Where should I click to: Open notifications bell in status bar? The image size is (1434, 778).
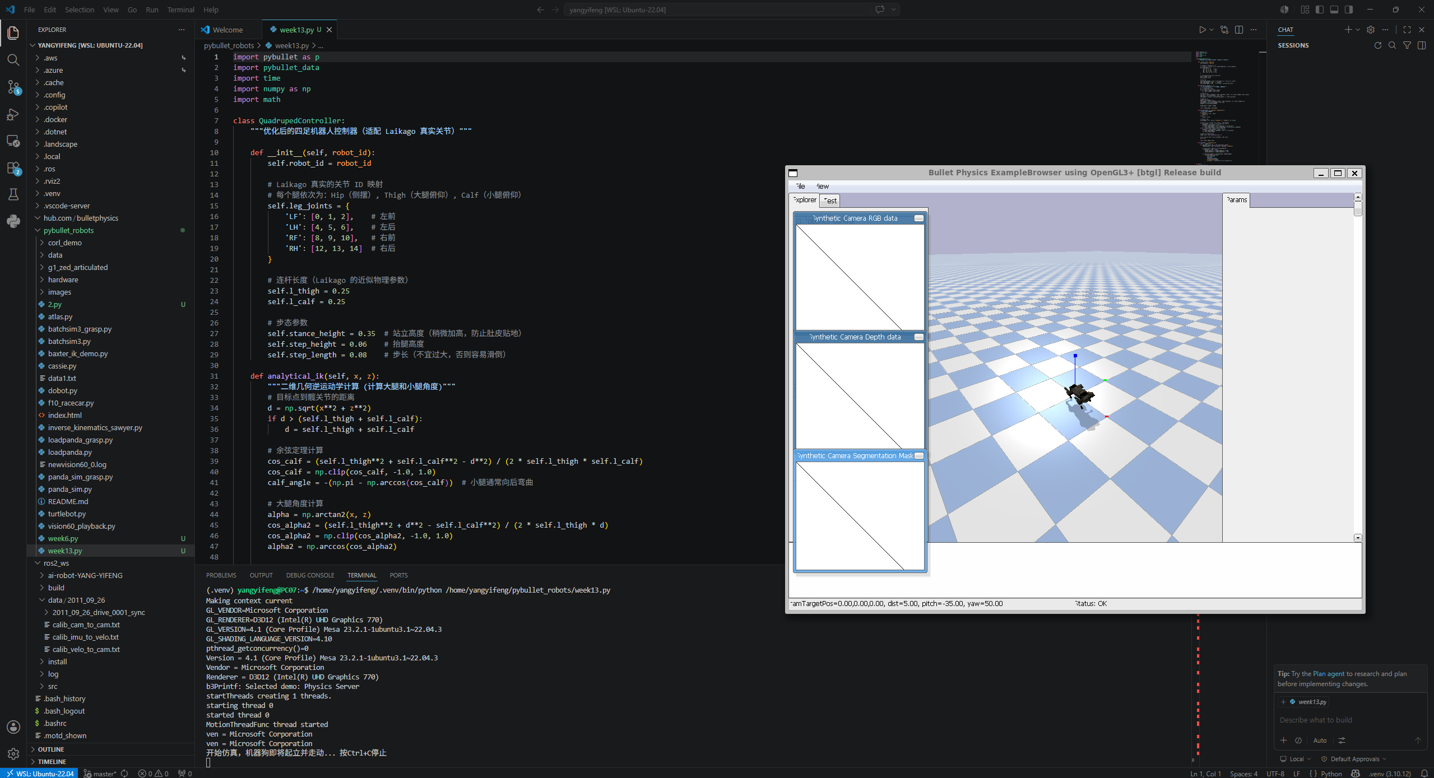[x=1424, y=774]
